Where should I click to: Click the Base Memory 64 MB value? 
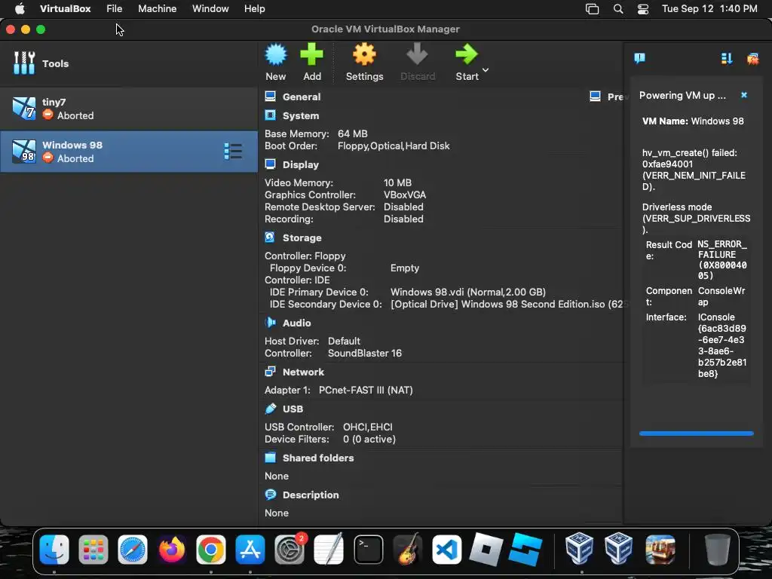click(x=353, y=134)
